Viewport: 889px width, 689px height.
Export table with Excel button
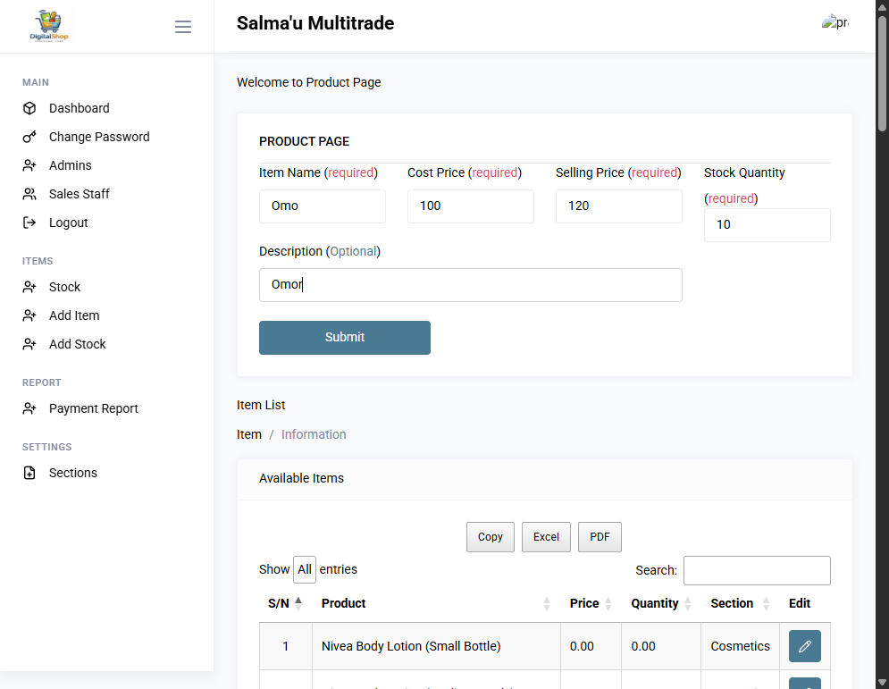(546, 537)
